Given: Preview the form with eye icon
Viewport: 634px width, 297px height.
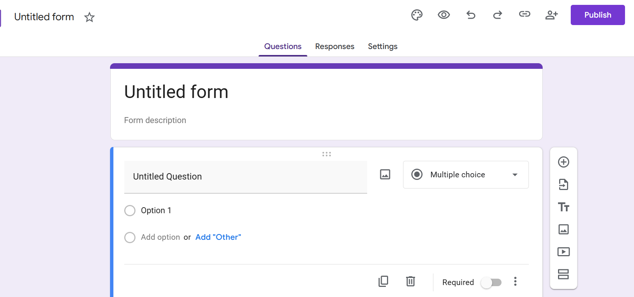Looking at the screenshot, I should click(x=444, y=15).
